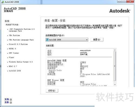
Task: Select 'DirectX 9.0 Runtime' list item
Action: (x=18, y=44)
